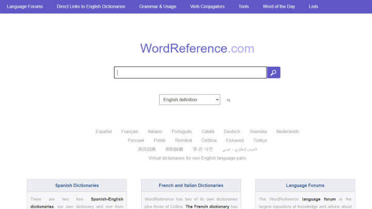Image resolution: width=372 pixels, height=209 pixels.
Task: Switch site language to Română
Action: pos(183,140)
